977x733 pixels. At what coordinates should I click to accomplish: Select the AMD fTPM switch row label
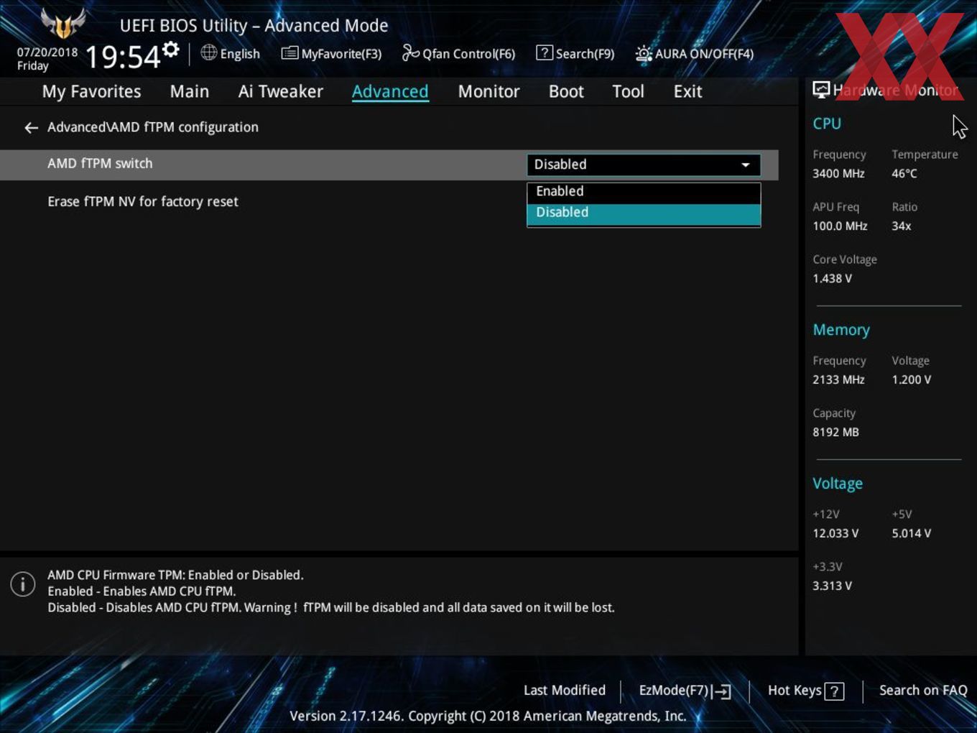100,164
